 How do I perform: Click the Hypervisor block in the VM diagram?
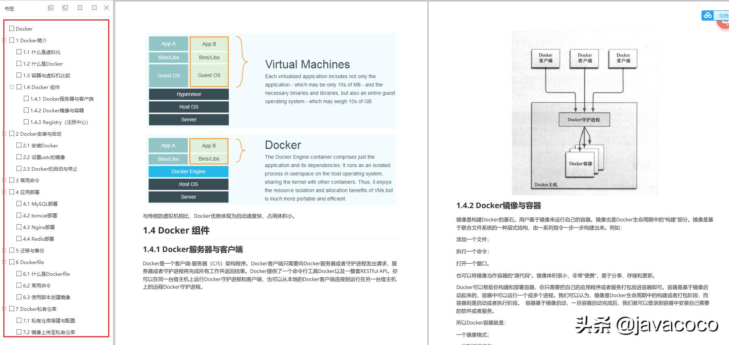[189, 94]
